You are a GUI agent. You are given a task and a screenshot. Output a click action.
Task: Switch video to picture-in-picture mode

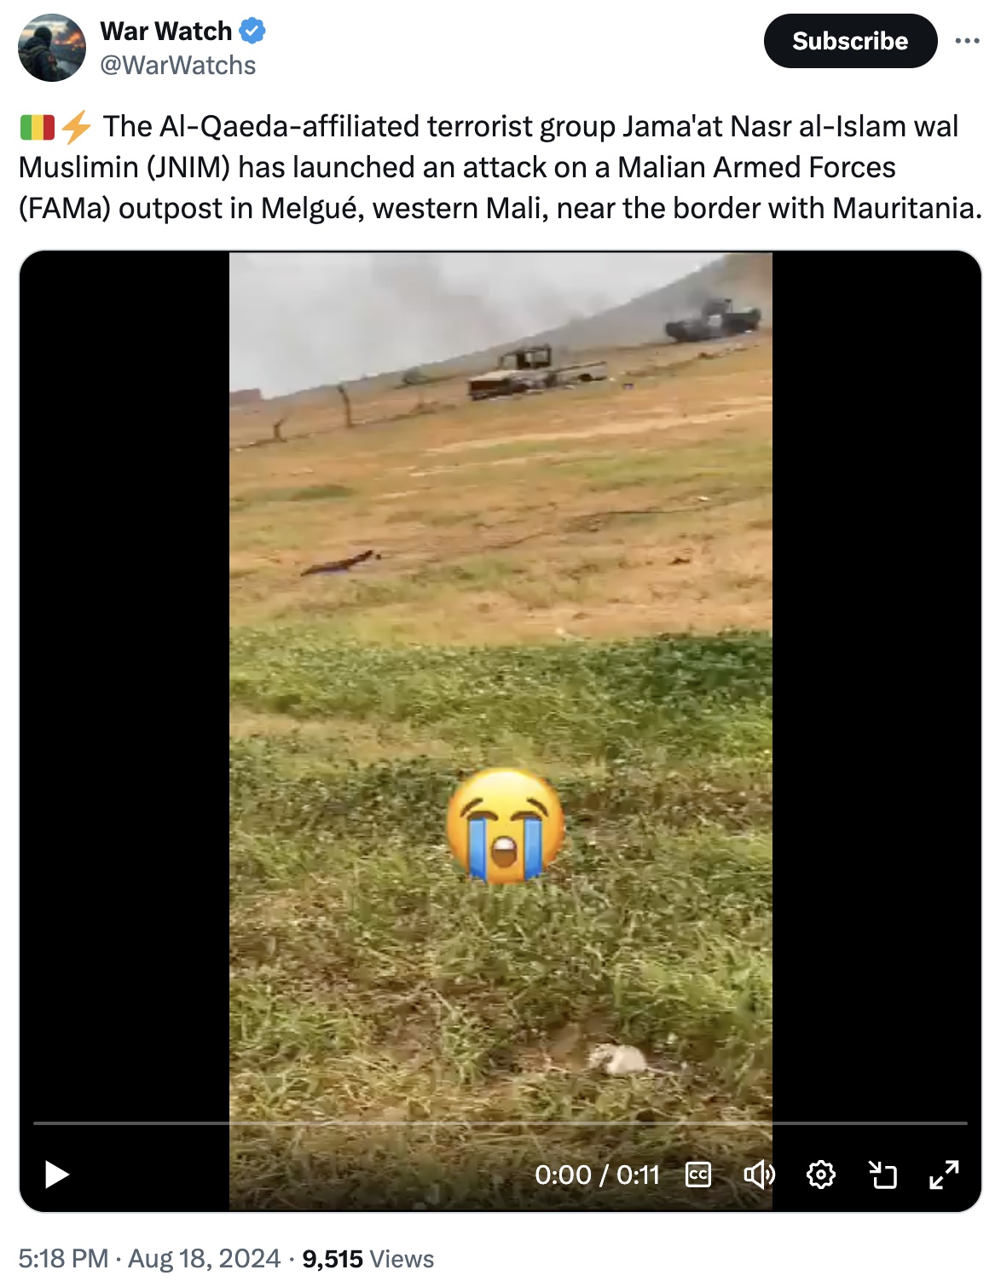[x=882, y=1175]
